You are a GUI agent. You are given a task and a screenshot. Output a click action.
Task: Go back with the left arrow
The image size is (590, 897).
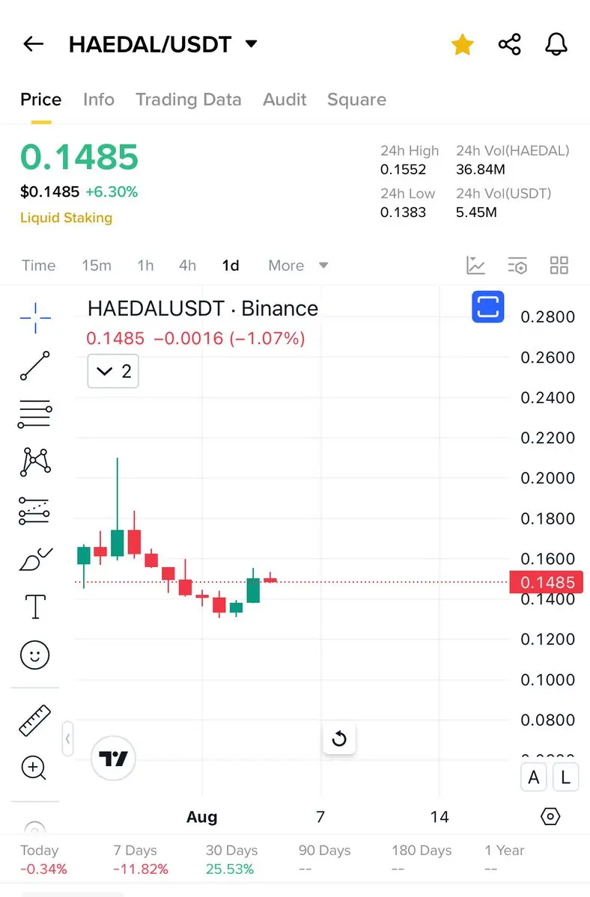click(x=33, y=44)
